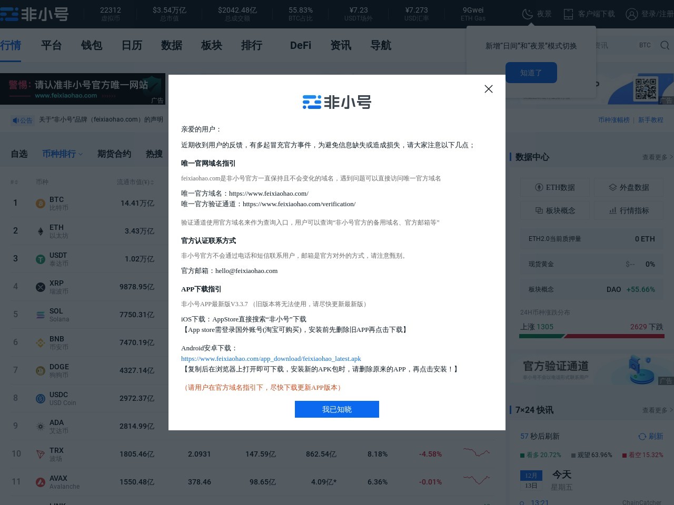
Task: Close the notice dialog with the X
Action: click(489, 89)
